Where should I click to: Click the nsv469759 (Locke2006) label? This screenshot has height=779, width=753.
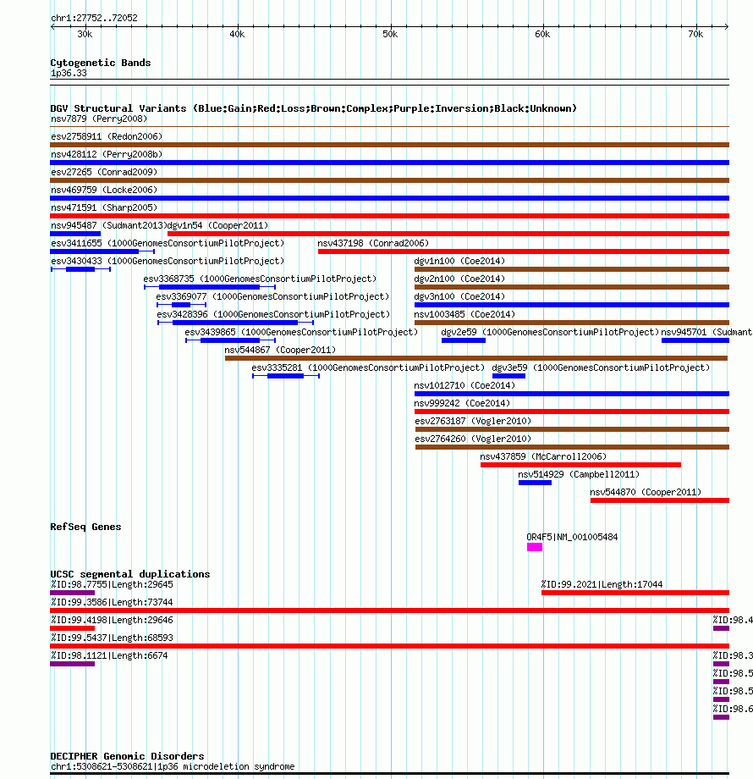point(104,190)
